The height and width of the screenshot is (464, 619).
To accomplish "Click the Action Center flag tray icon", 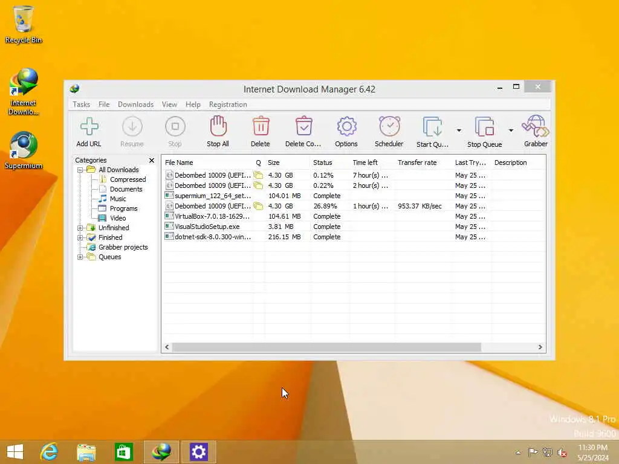I will tap(533, 452).
